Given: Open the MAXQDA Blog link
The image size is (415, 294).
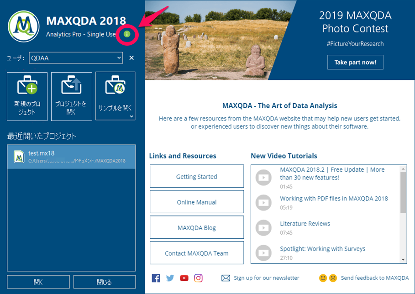Looking at the screenshot, I should click(x=197, y=227).
